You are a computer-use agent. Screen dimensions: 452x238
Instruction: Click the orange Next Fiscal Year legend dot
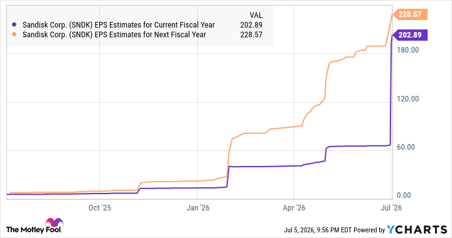[x=14, y=34]
